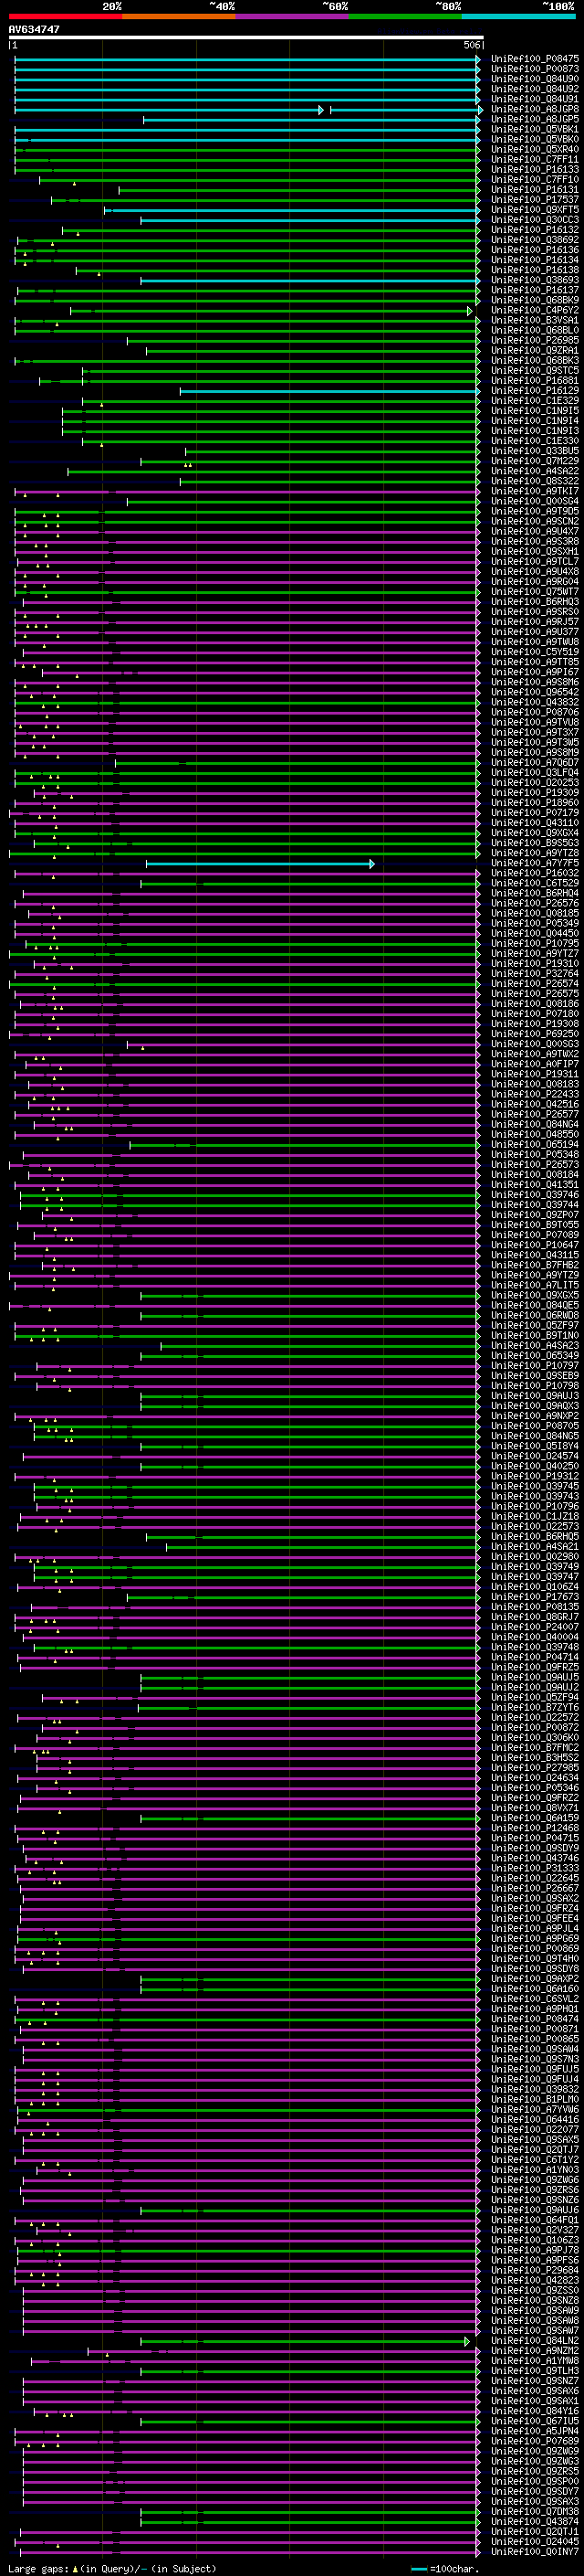The image size is (584, 2576).
Task: Pick hit label UniRef100_P16132
Action: tap(535, 230)
